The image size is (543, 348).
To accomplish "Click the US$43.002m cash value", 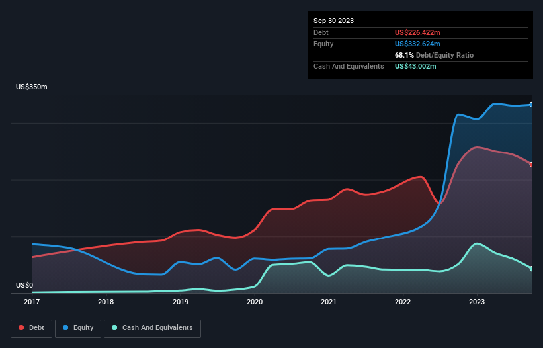I will [x=415, y=66].
